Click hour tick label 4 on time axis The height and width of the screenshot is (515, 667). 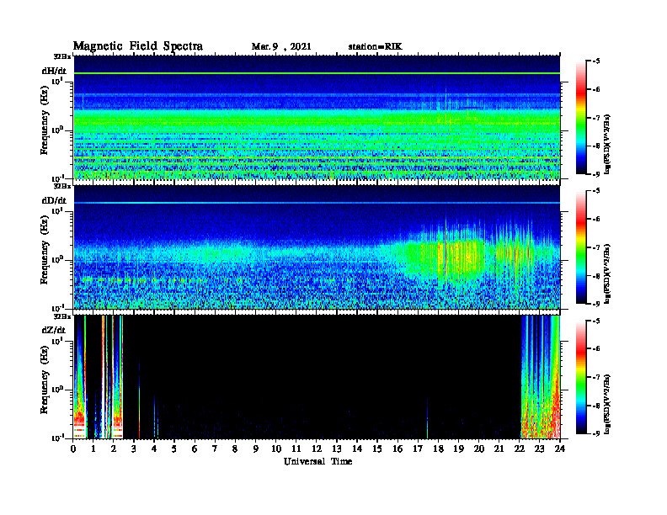(x=154, y=449)
